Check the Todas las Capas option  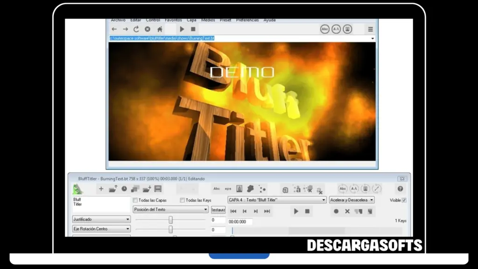(135, 200)
